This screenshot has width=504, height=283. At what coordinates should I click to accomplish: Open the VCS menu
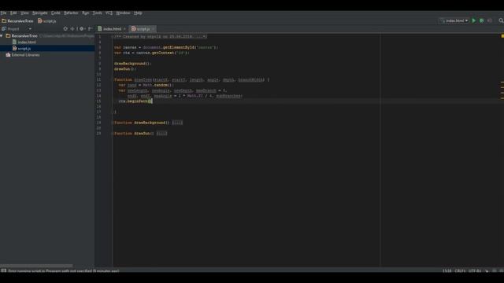coord(109,13)
